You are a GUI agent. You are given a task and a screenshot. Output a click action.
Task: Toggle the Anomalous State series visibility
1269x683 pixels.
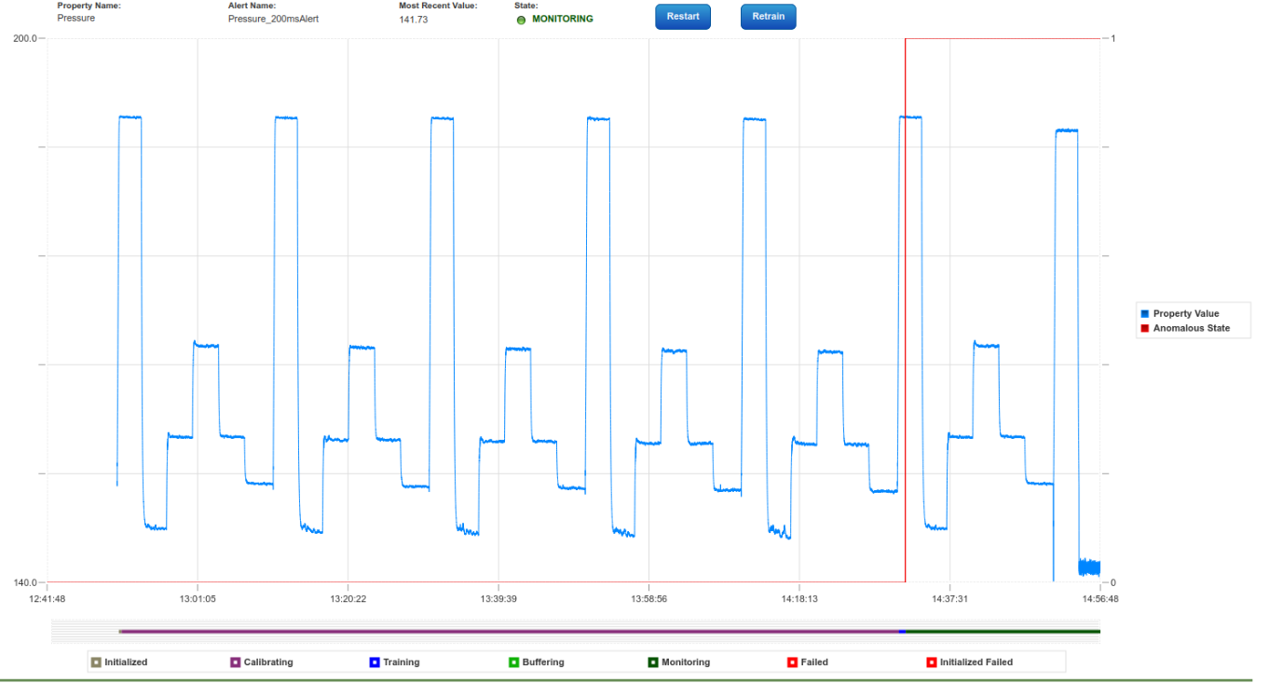coord(1145,328)
